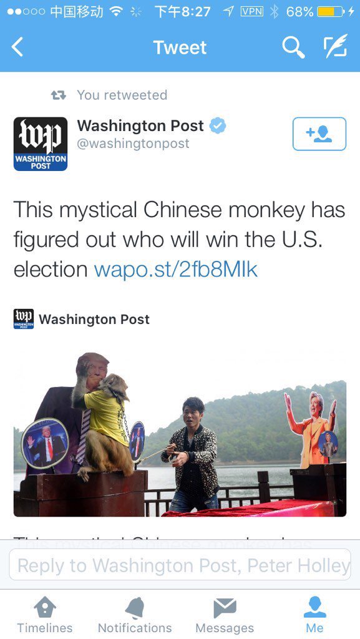The width and height of the screenshot is (360, 639).
Task: Tap Washington Post card source label
Action: coord(94,319)
